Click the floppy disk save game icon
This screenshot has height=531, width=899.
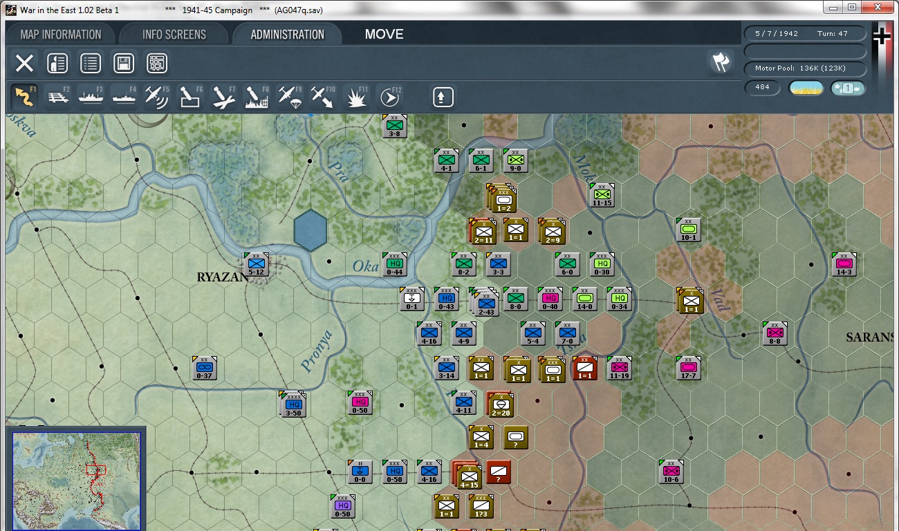124,64
